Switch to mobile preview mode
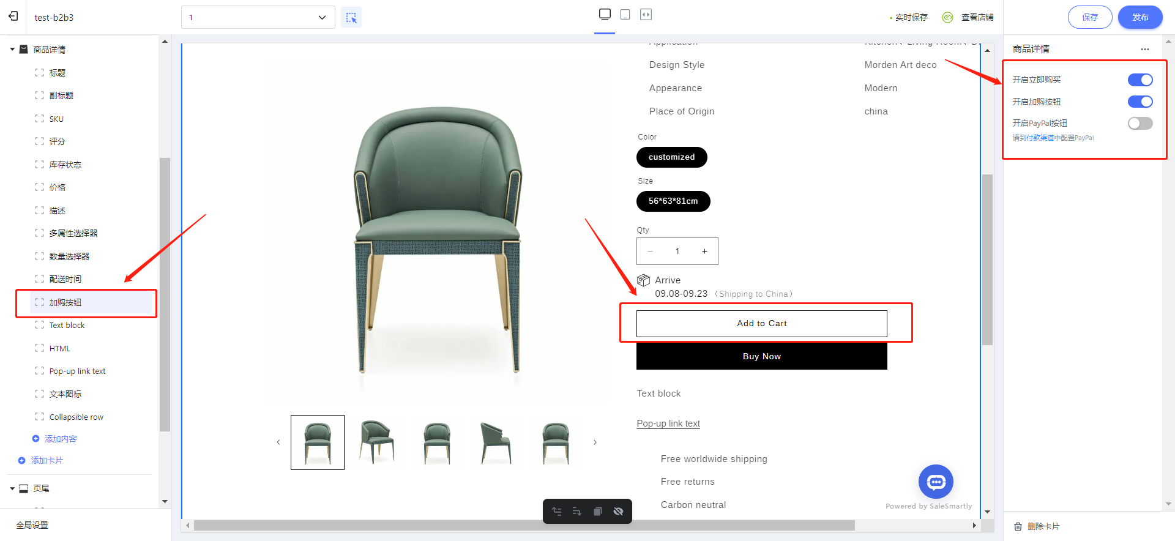 (x=625, y=14)
